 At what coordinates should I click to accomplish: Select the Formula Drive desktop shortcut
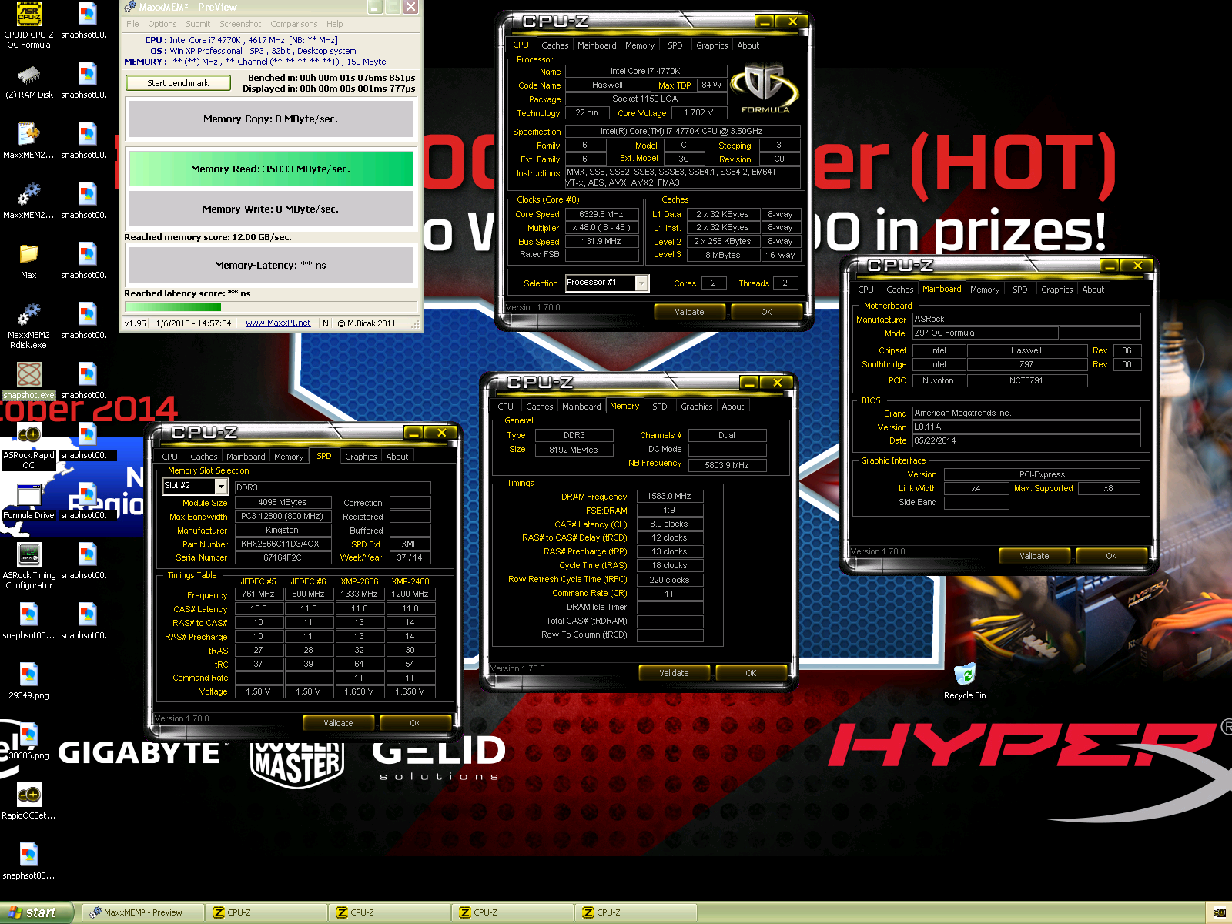[x=29, y=502]
